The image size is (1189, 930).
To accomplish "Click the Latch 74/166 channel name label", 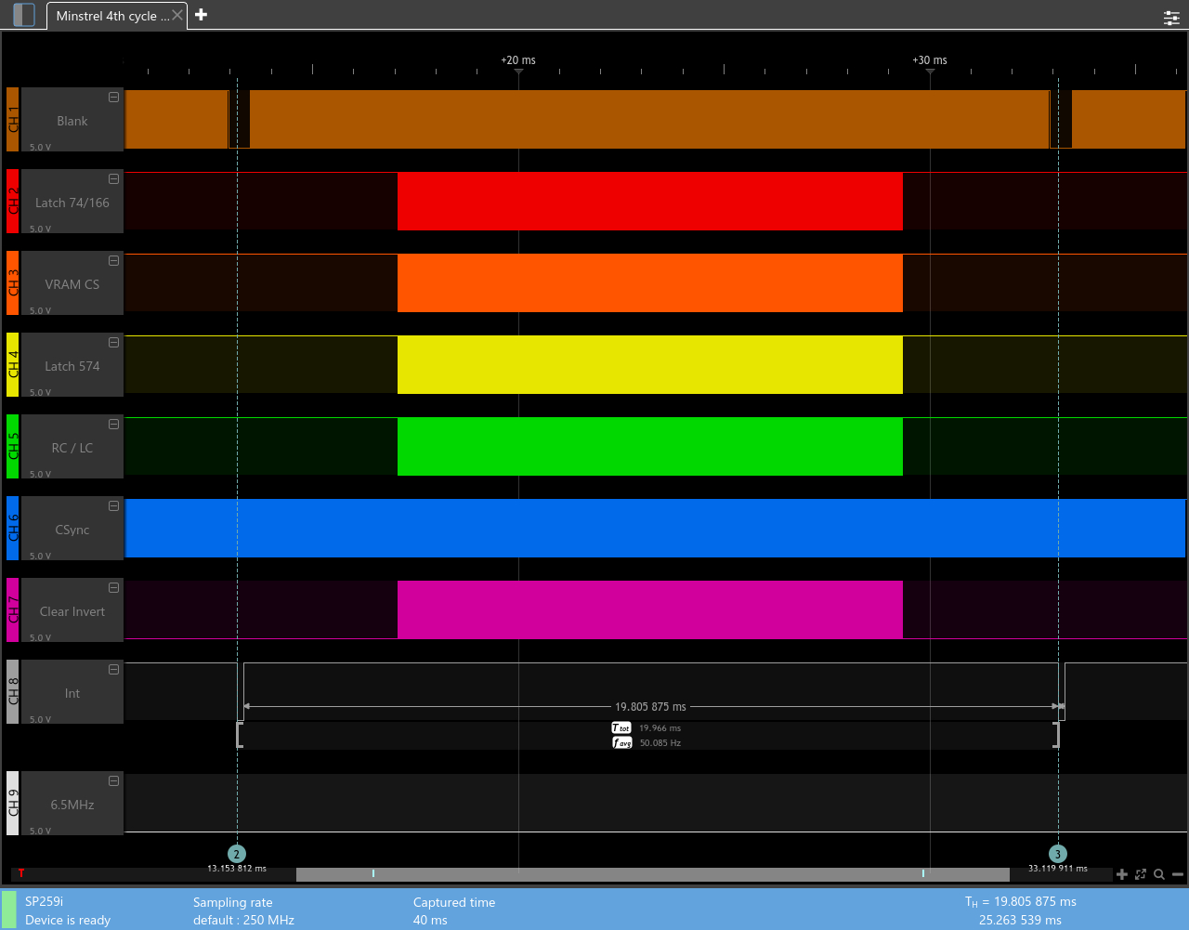I will click(x=72, y=203).
